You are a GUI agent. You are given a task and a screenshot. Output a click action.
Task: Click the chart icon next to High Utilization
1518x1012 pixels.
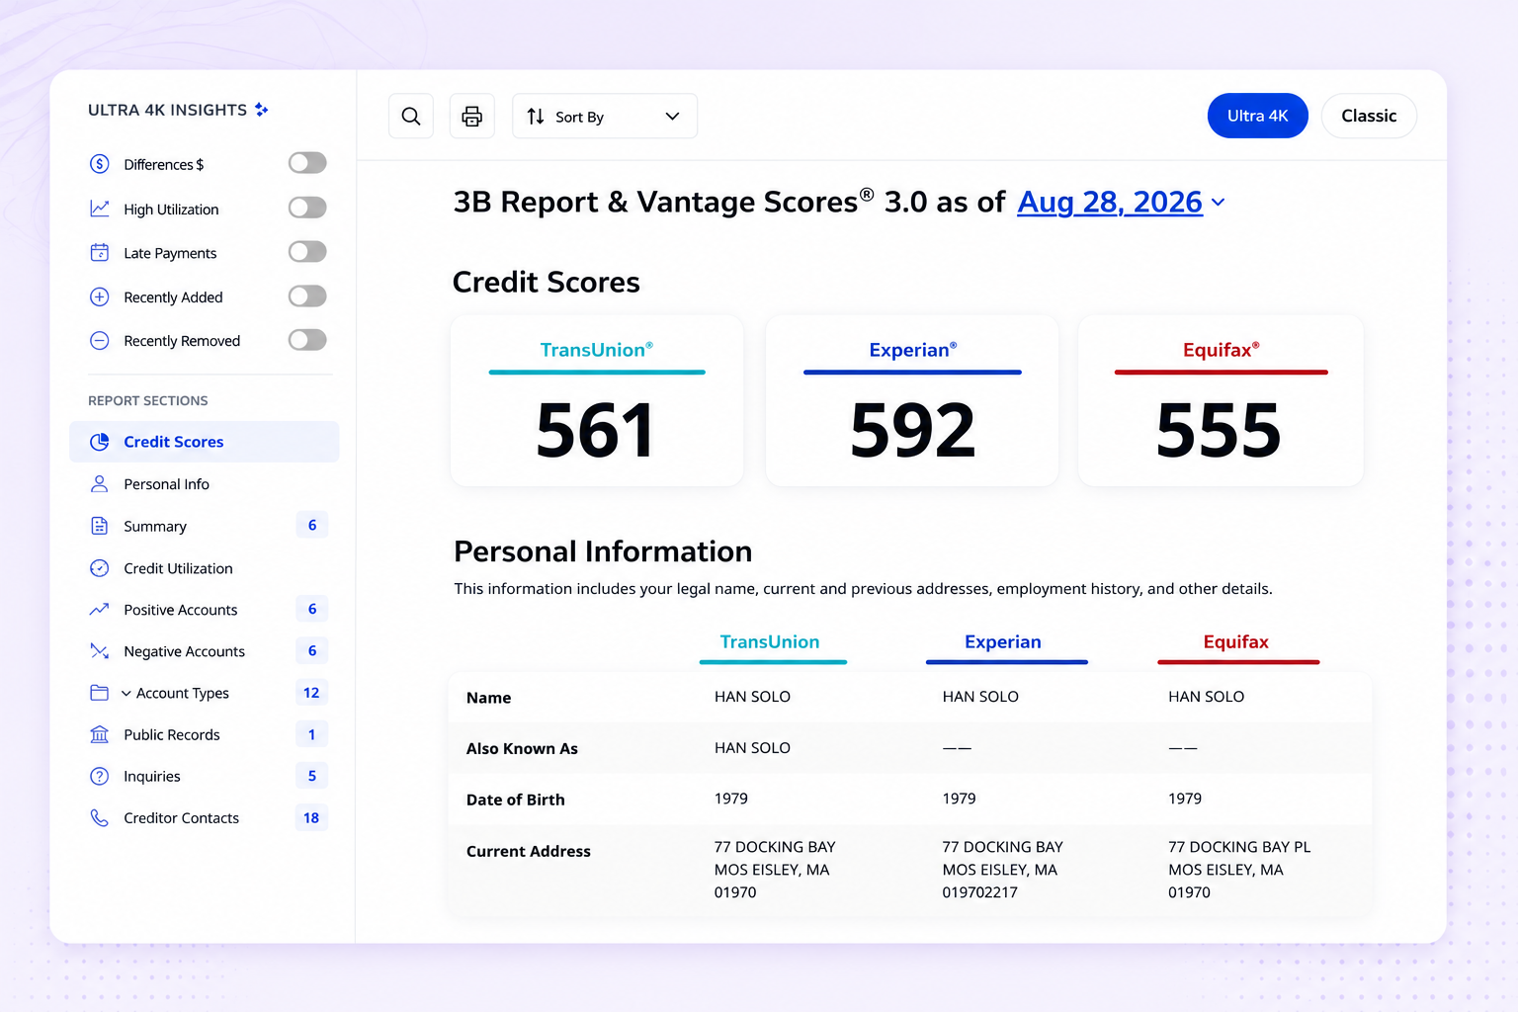[100, 209]
